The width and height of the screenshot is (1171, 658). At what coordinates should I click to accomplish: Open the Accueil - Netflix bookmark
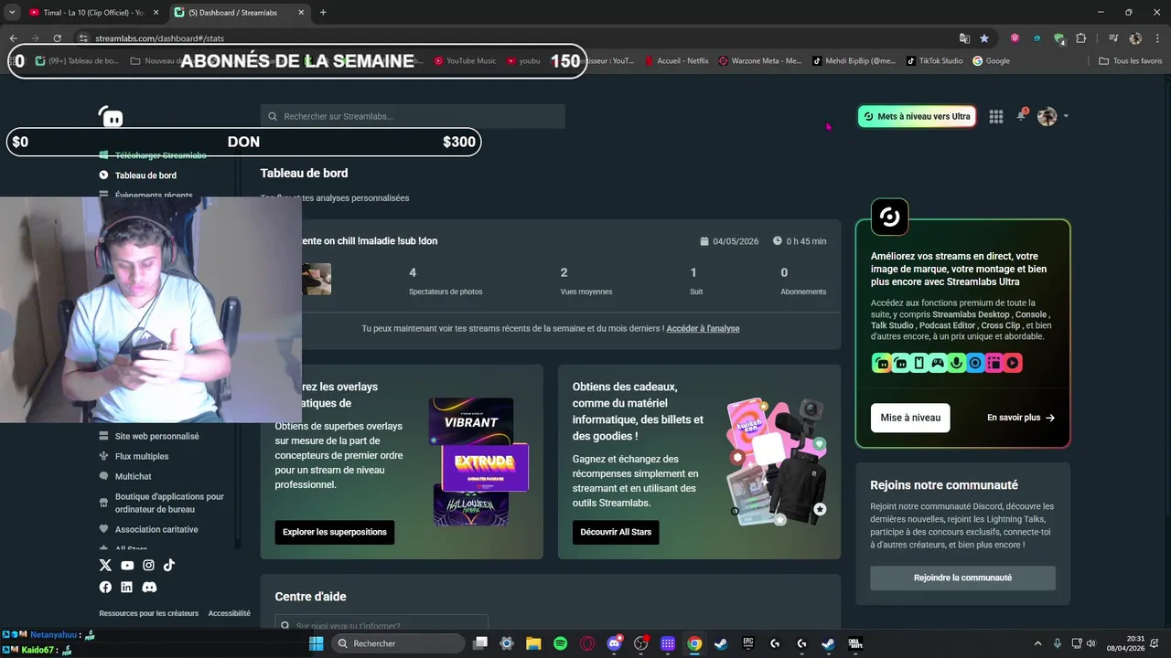676,61
